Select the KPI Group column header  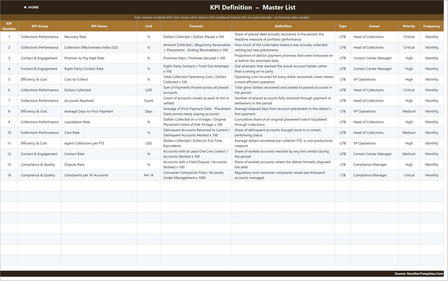(x=40, y=26)
